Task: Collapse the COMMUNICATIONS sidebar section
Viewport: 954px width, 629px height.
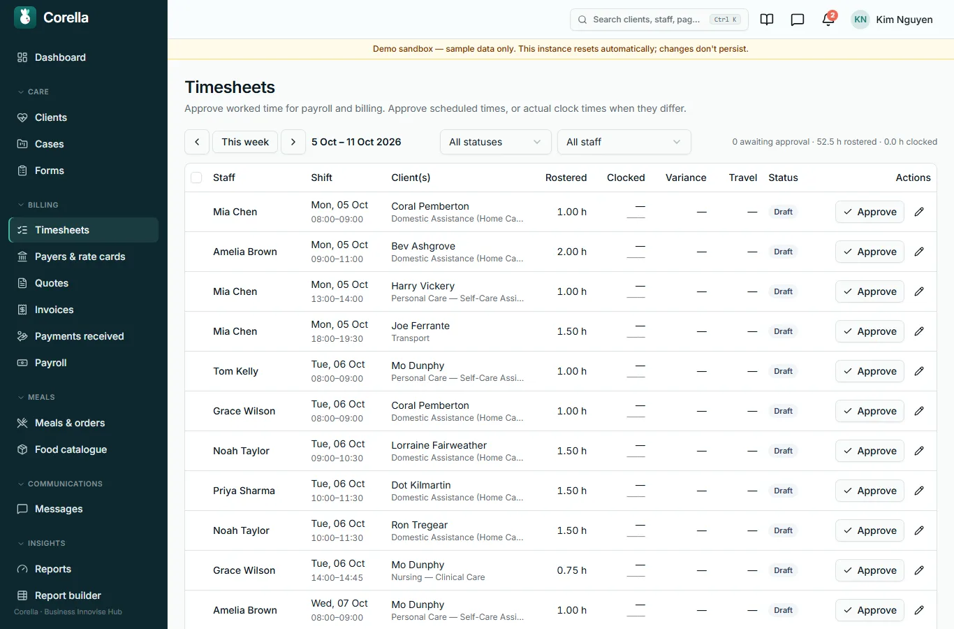Action: [x=60, y=484]
